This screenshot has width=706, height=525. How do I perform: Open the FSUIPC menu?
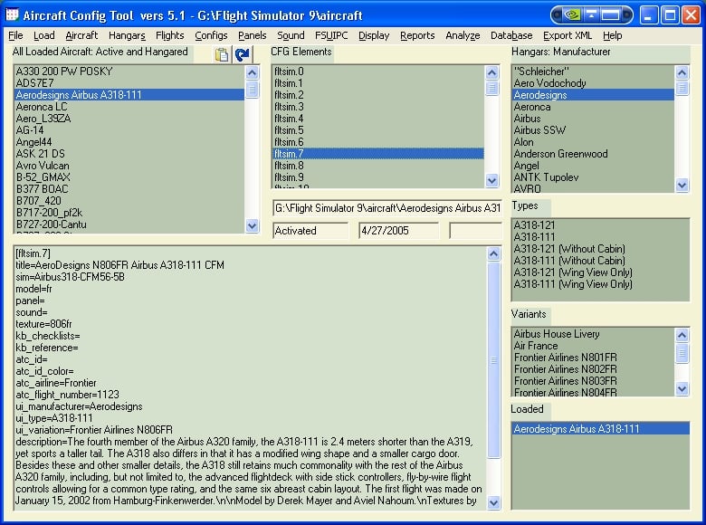click(331, 35)
